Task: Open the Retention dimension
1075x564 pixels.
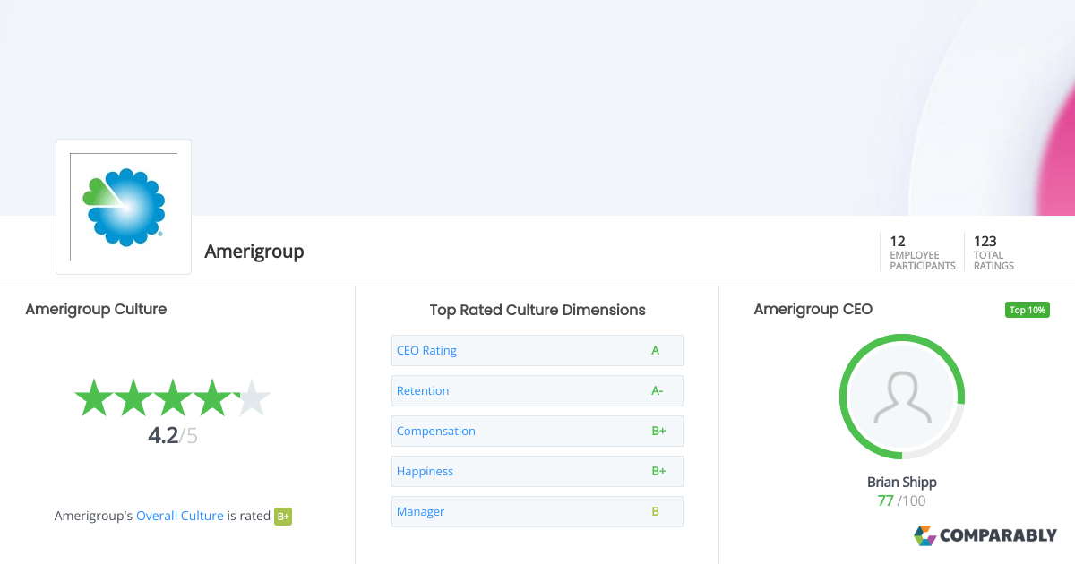Action: 537,390
